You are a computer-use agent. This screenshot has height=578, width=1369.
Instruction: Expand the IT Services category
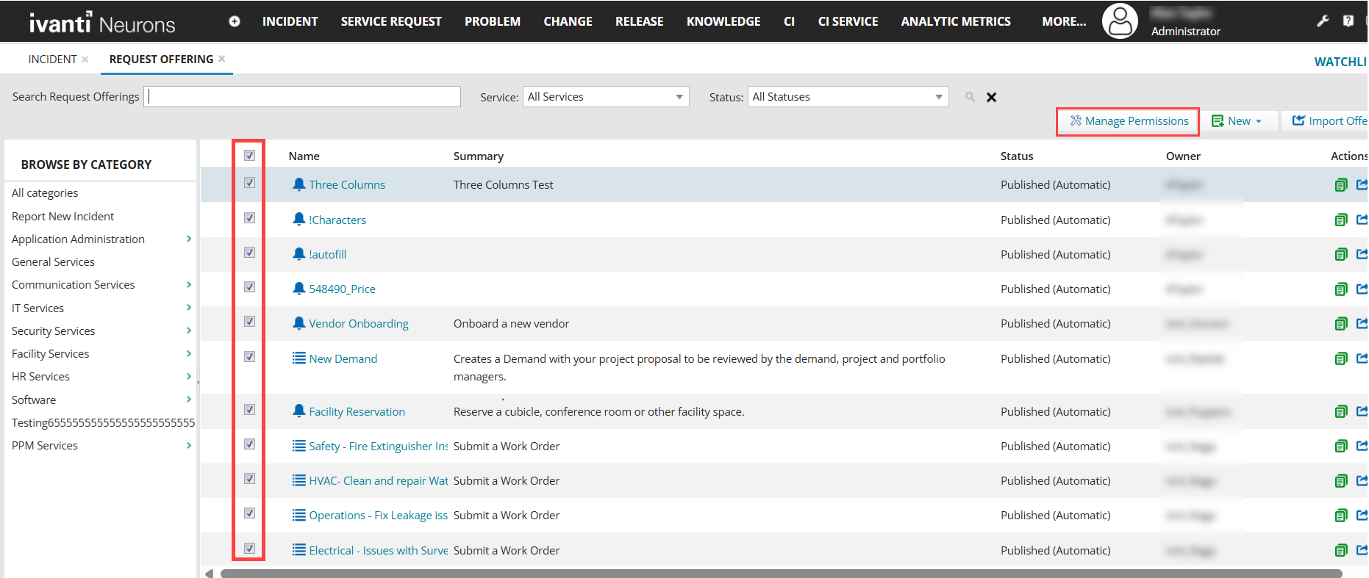[189, 308]
